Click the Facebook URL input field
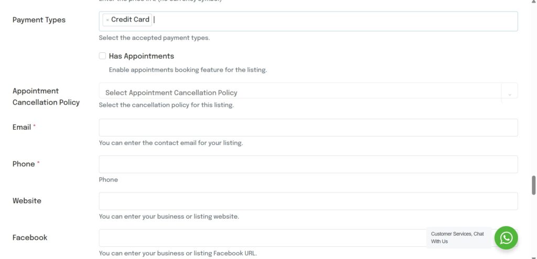The width and height of the screenshot is (537, 259). point(262,238)
